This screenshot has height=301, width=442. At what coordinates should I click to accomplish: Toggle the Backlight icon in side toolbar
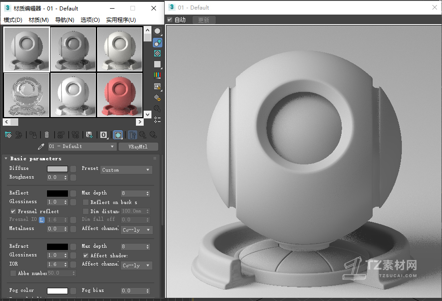[157, 43]
